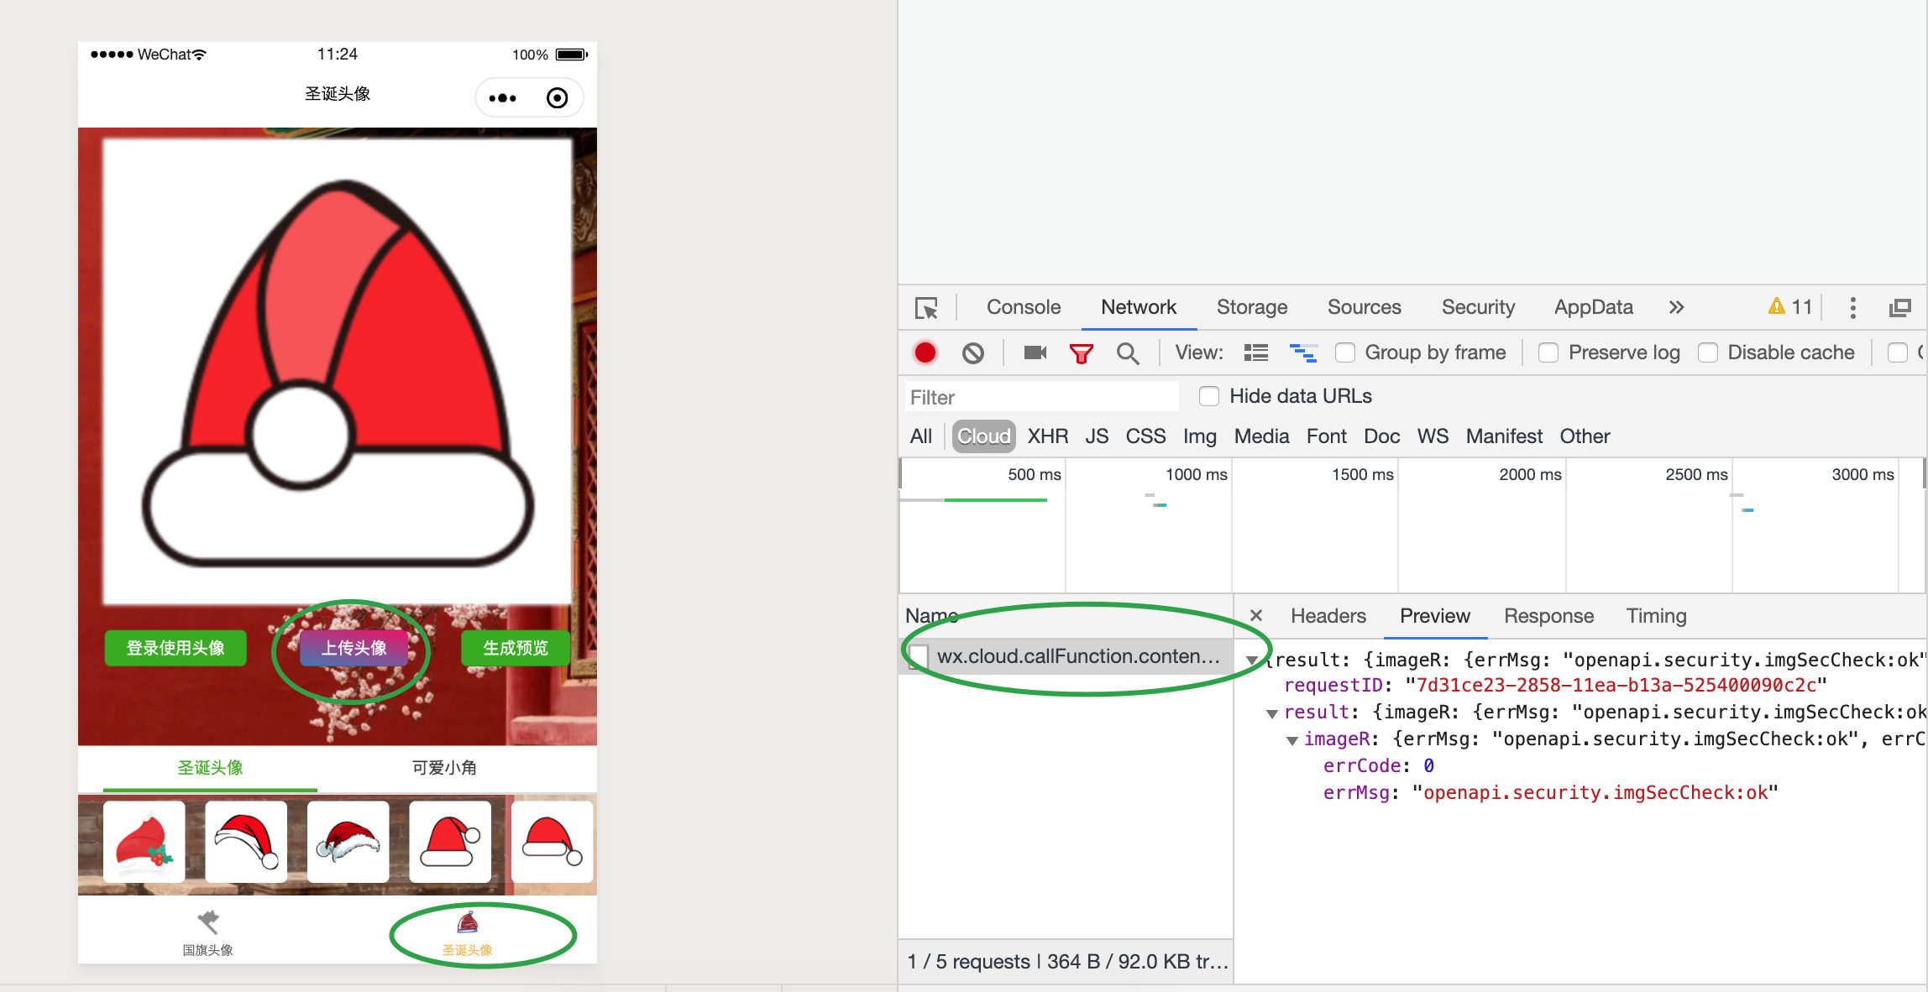Image resolution: width=1928 pixels, height=992 pixels.
Task: Click the clear network log icon
Action: [x=972, y=352]
